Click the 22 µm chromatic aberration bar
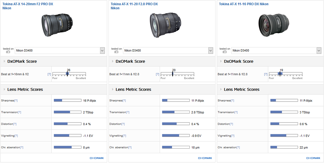324x163 pixels. click(x=284, y=147)
